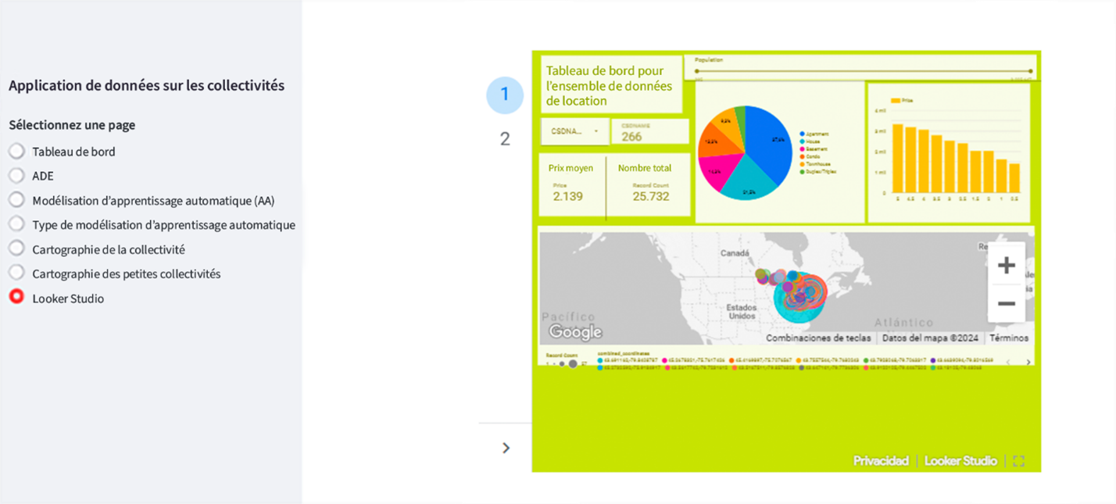Open the CSDNAME dropdown filter
Image resolution: width=1116 pixels, height=504 pixels.
[574, 131]
